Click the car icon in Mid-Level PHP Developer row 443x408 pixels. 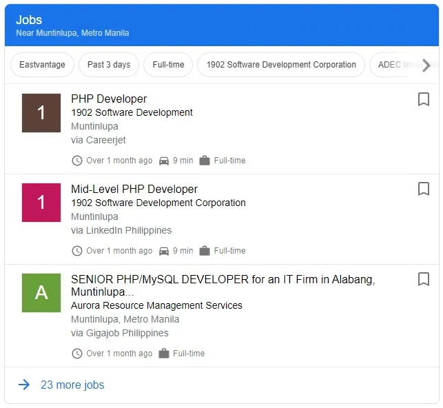[164, 251]
